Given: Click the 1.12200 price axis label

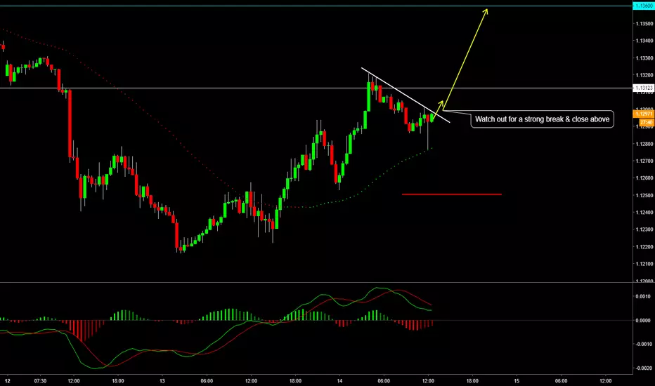Looking at the screenshot, I should [644, 247].
